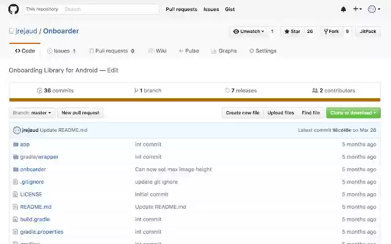Open jrejaud commit author name
Viewport: 391px width, 244px height.
[x=30, y=130]
